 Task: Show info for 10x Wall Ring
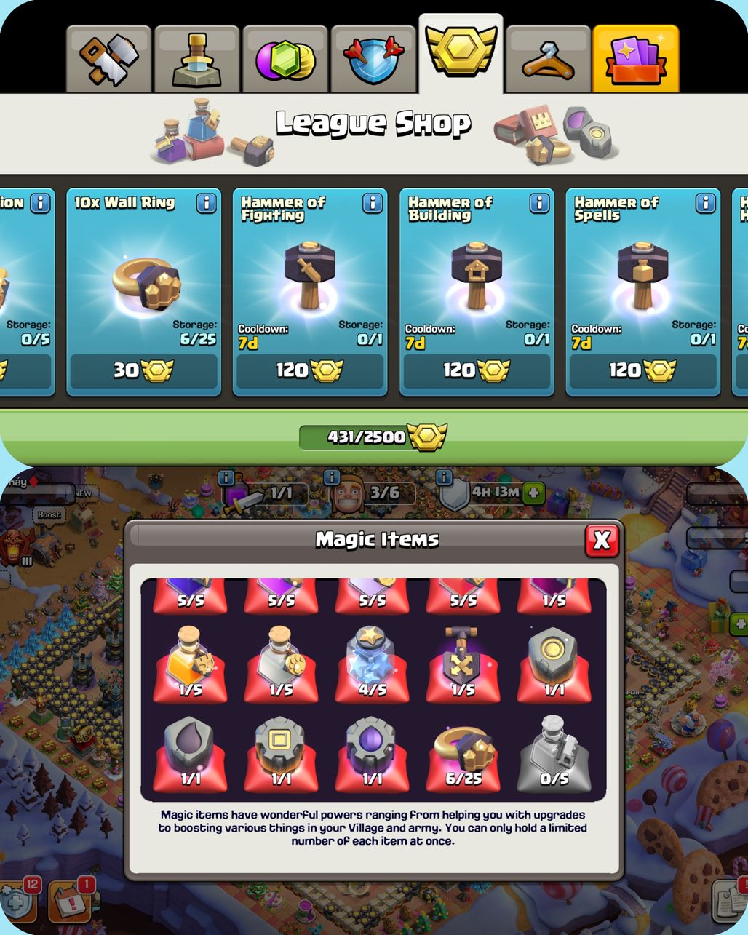point(207,203)
